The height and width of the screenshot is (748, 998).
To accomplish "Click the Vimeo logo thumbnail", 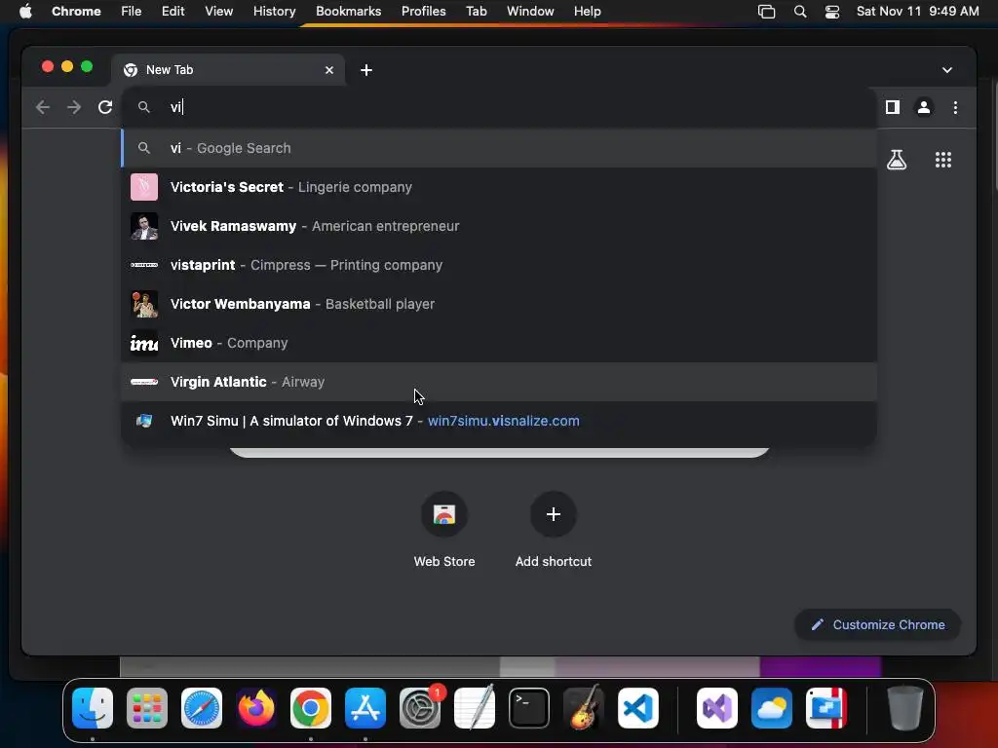I will (x=144, y=343).
